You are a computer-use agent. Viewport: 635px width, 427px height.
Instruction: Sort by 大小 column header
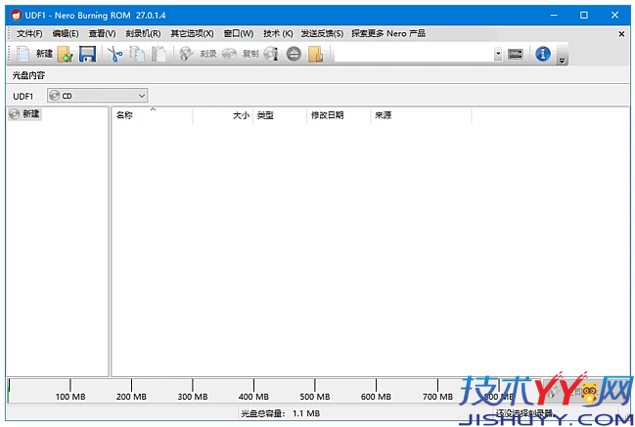pos(223,115)
